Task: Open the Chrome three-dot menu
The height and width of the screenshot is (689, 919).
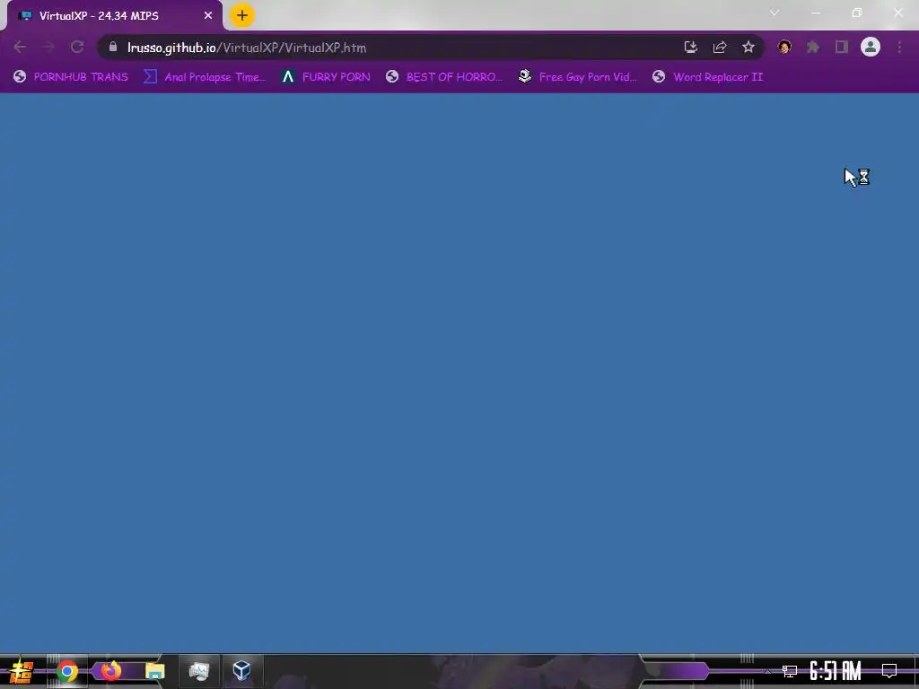Action: coord(899,47)
